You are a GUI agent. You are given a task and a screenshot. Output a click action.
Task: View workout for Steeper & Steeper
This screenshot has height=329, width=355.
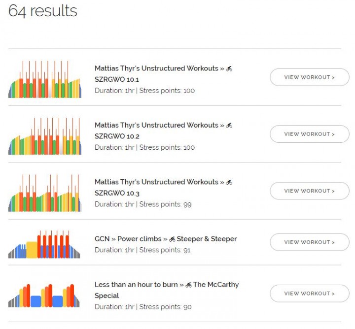pos(310,242)
